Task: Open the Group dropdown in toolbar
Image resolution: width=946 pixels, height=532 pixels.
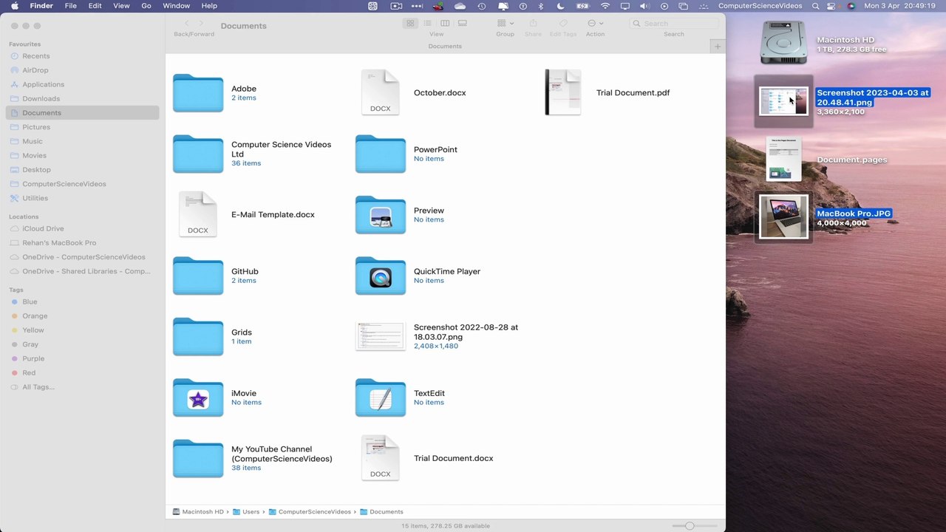Action: click(506, 24)
